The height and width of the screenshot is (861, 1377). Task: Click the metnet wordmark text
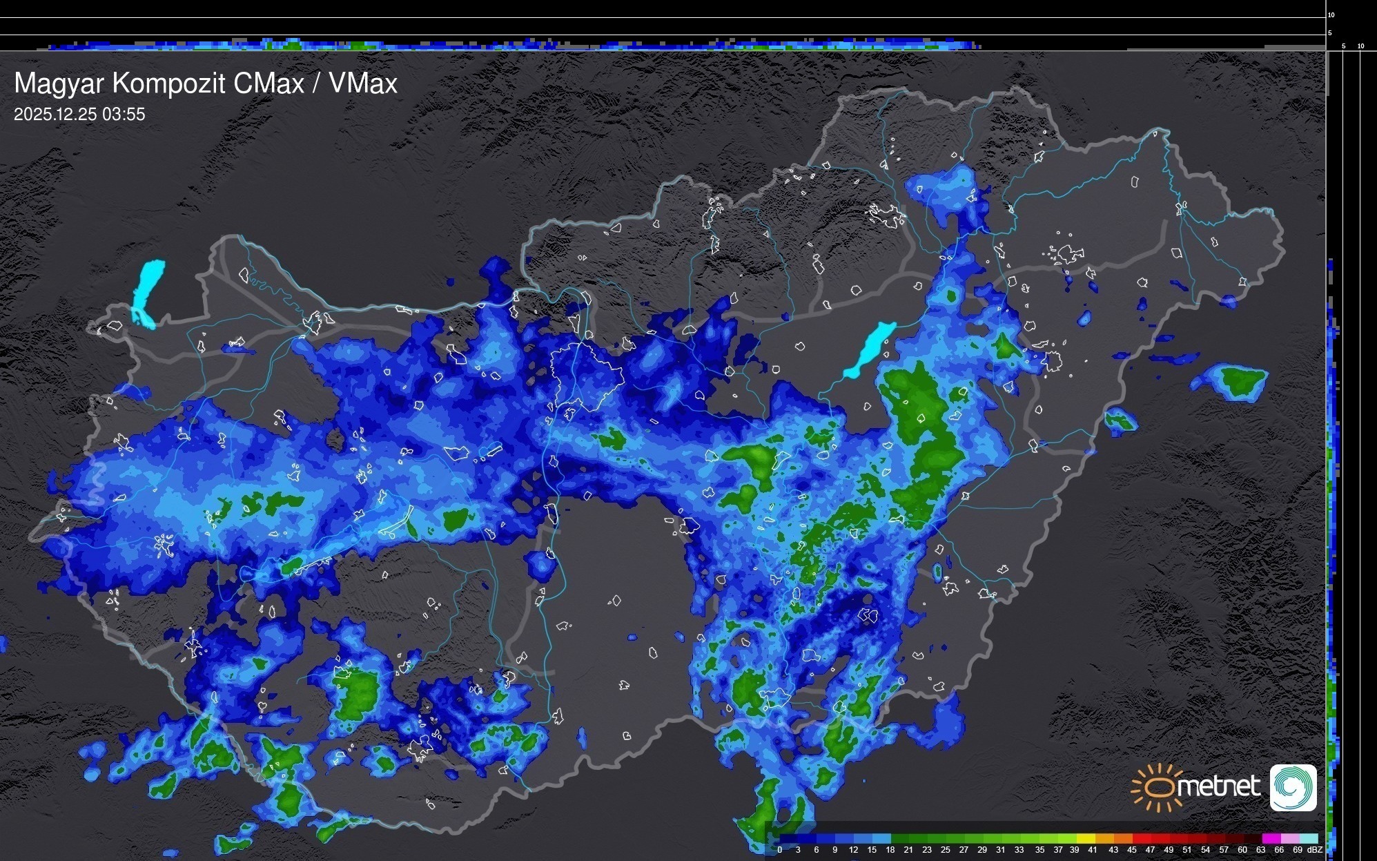point(1218,786)
